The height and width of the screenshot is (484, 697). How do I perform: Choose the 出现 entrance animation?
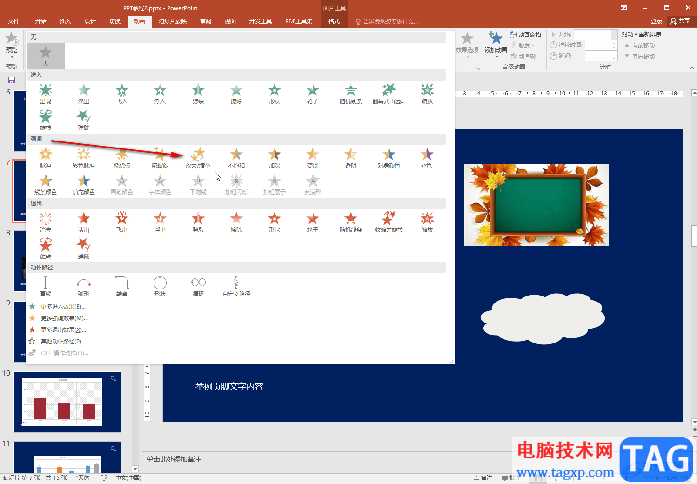[x=46, y=94]
